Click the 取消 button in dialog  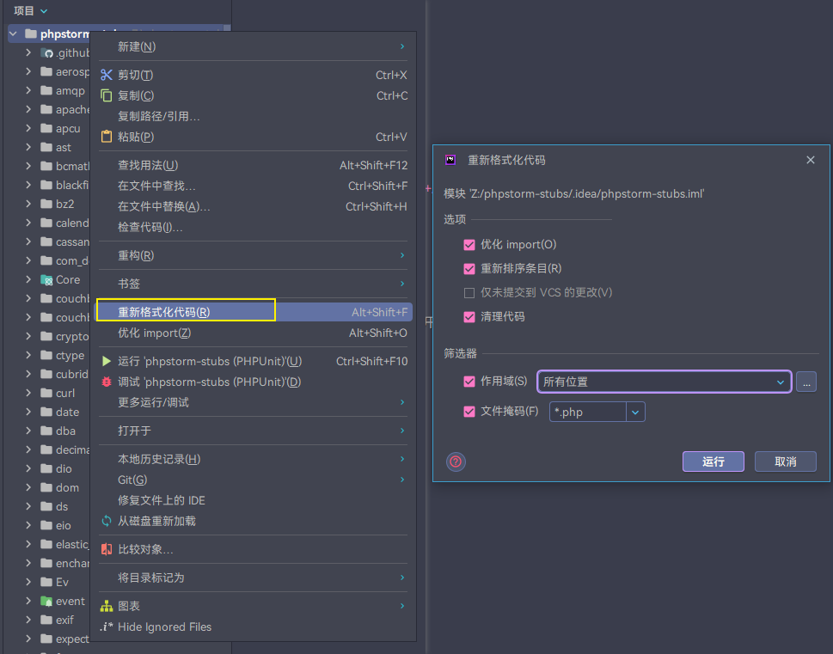pyautogui.click(x=785, y=461)
